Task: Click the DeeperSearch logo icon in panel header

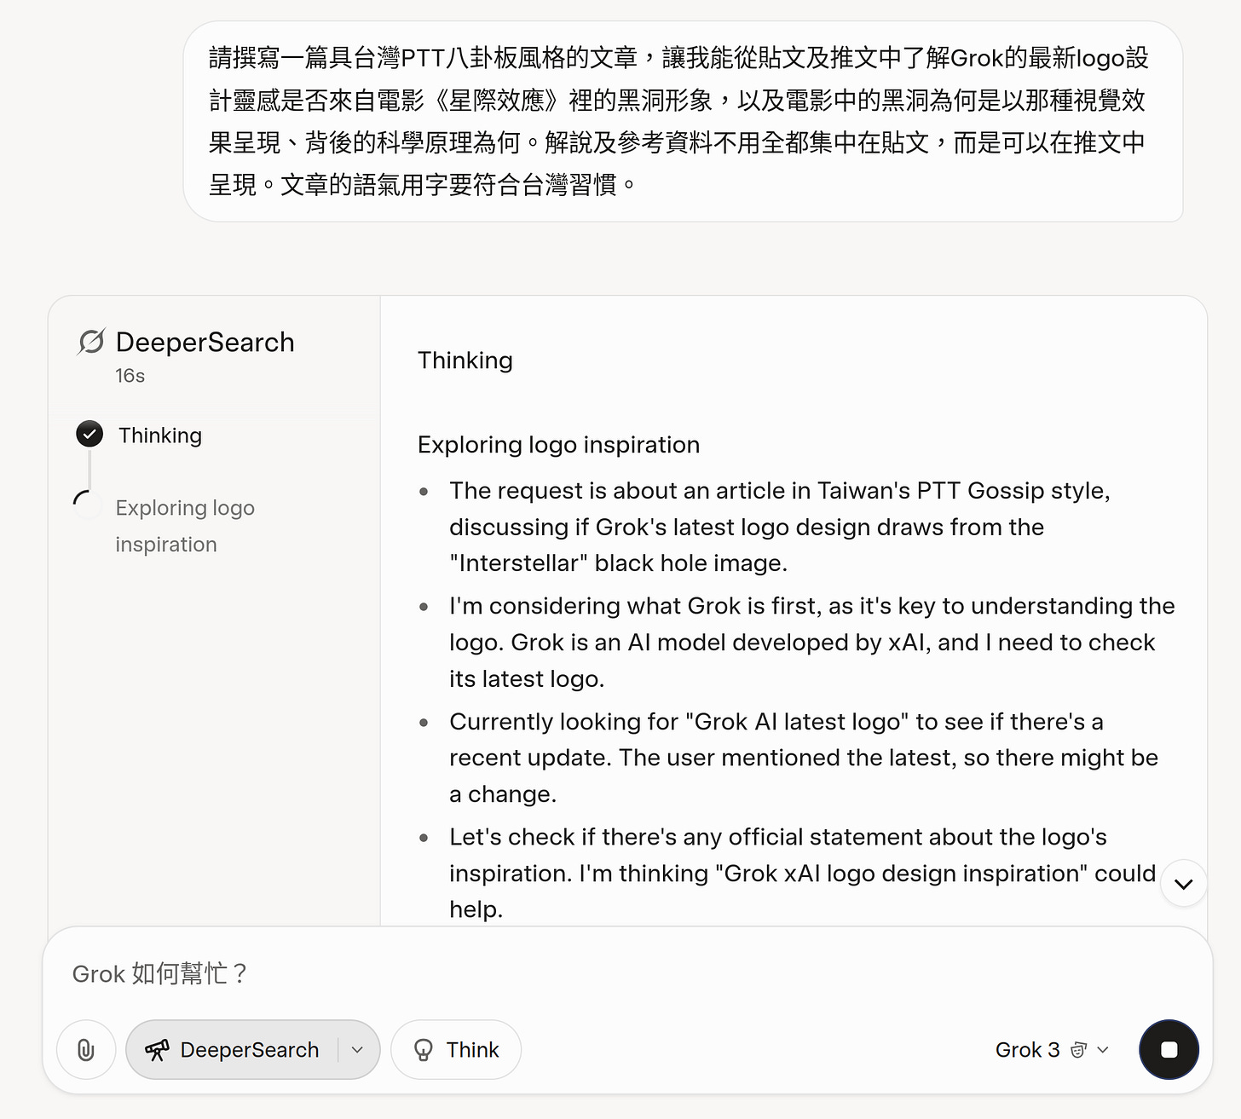Action: click(91, 342)
